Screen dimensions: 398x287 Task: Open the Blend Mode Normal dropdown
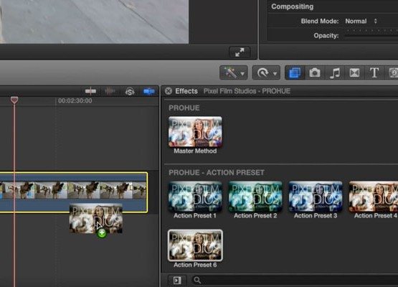(361, 21)
